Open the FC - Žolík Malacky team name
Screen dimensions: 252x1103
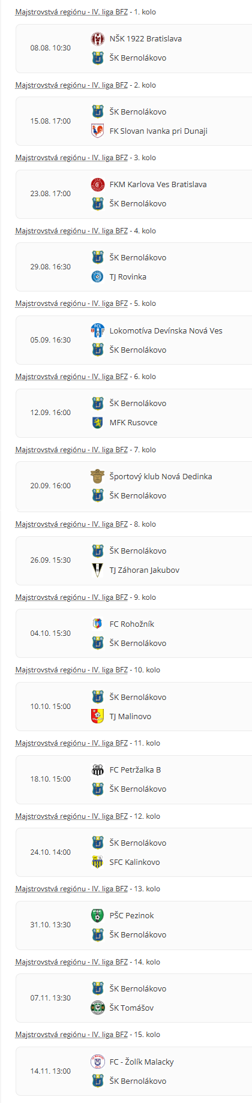142,1062
